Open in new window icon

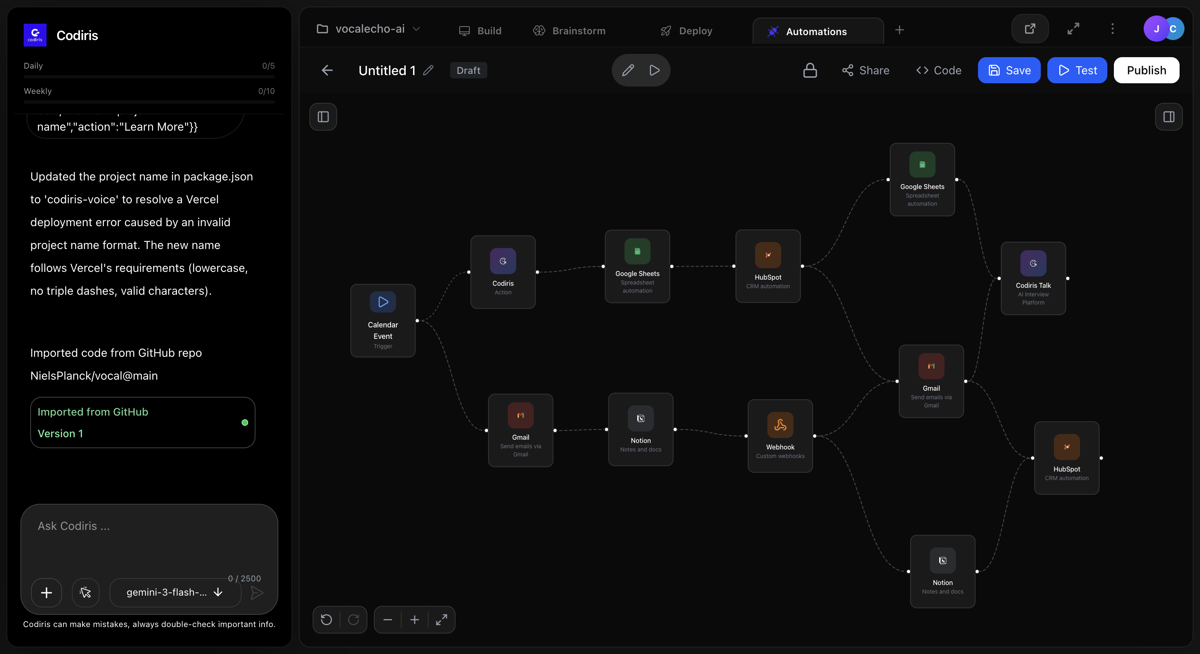(x=1029, y=29)
